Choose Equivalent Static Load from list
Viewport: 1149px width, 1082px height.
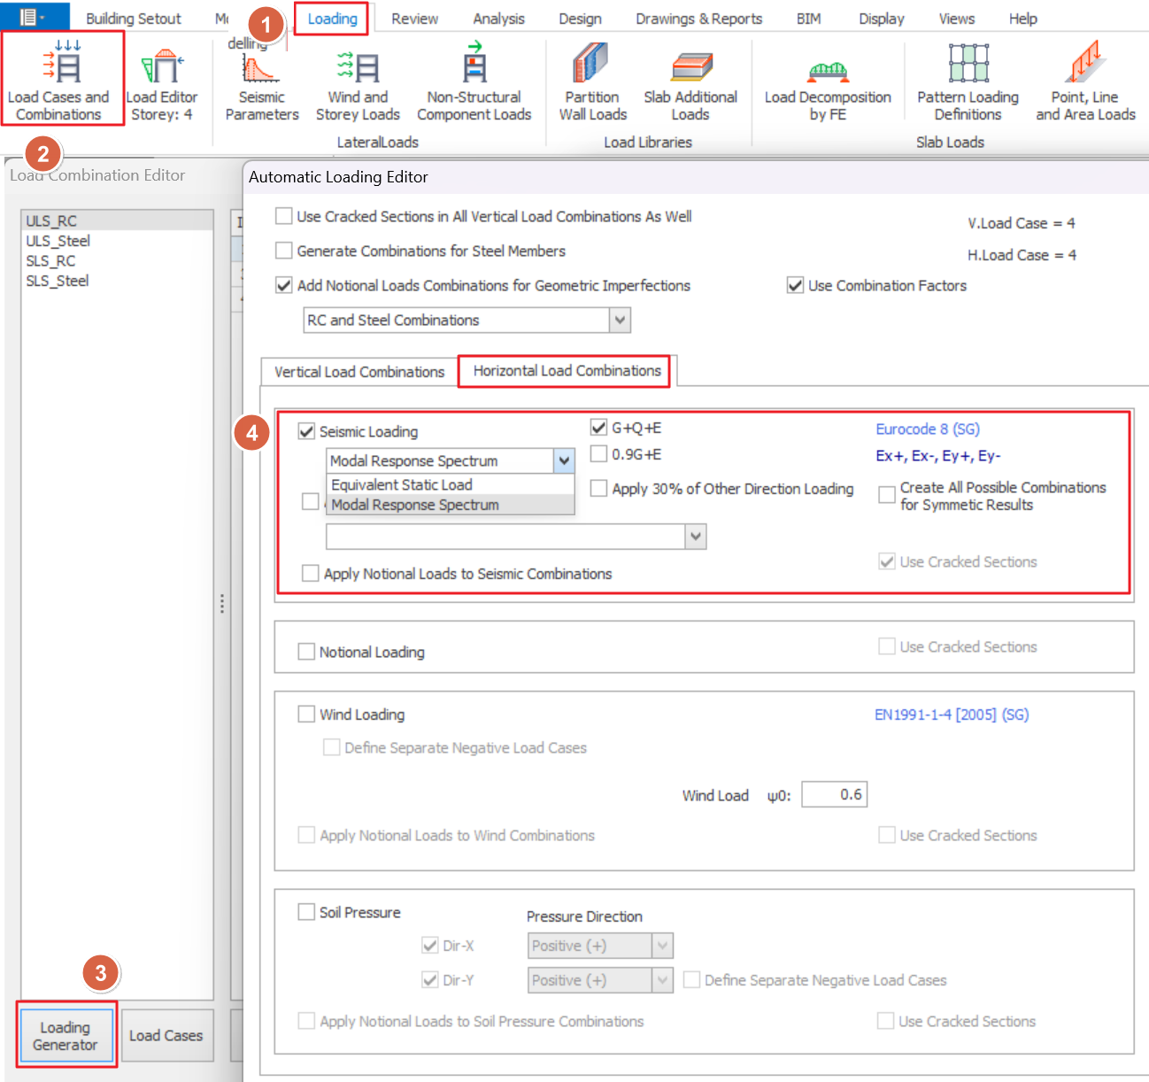(402, 484)
